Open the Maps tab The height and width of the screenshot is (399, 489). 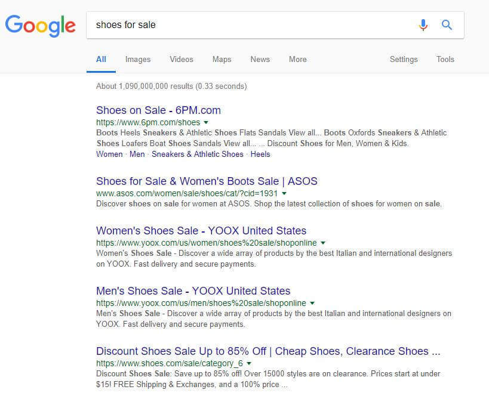(x=222, y=59)
